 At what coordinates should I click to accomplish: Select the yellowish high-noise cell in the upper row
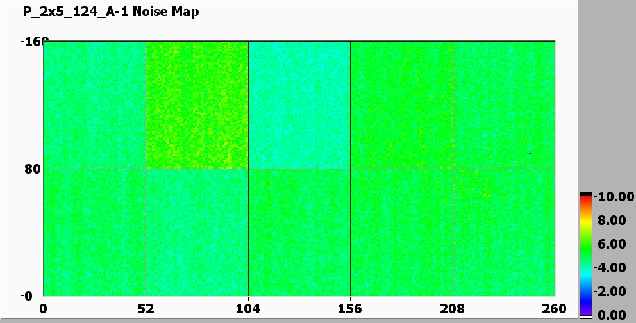point(197,105)
